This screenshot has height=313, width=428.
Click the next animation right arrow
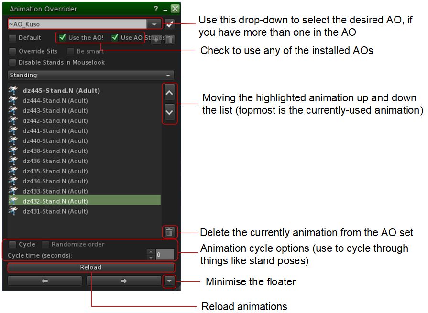tap(123, 281)
